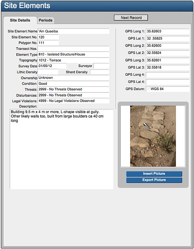Click the Site Element No. field
194x249 pixels.
click(x=48, y=37)
